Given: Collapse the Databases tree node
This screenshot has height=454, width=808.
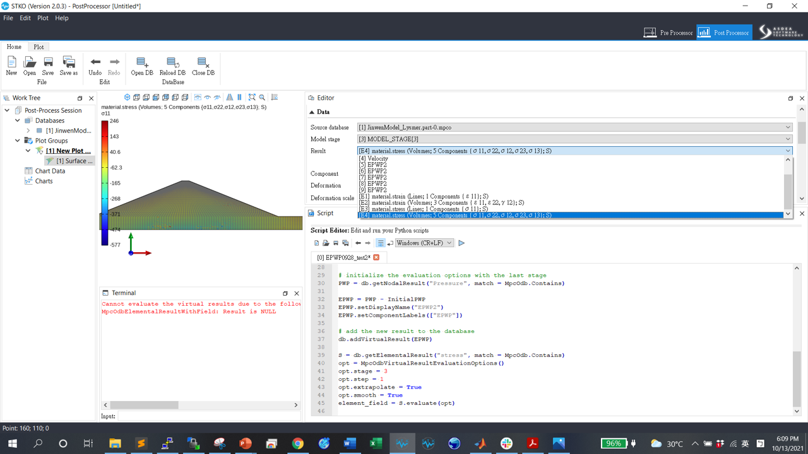Looking at the screenshot, I should [18, 120].
